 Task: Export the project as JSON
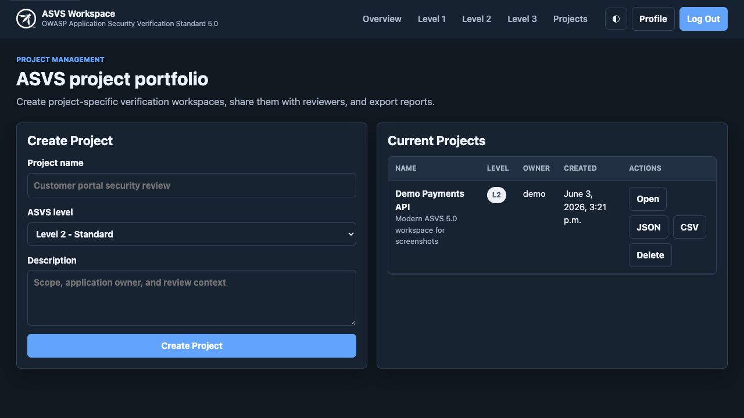[x=649, y=227]
